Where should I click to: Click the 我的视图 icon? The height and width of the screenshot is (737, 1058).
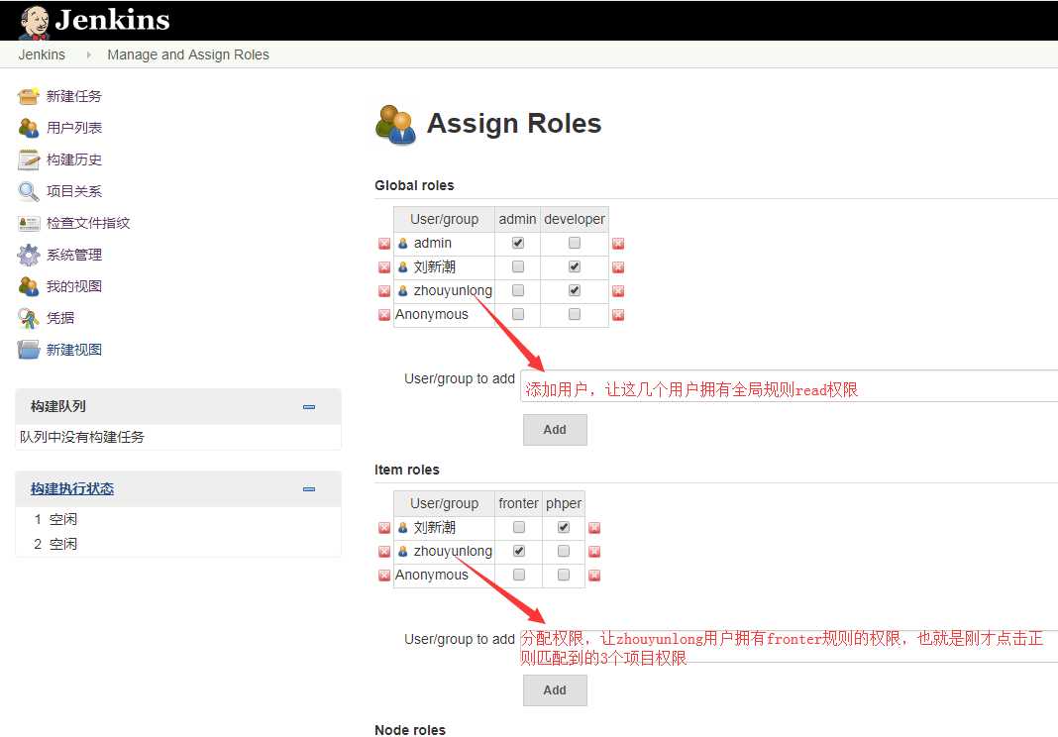coord(29,287)
